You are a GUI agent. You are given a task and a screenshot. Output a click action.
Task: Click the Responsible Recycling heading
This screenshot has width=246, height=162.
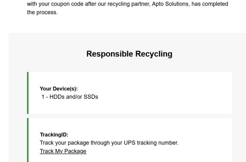(129, 54)
